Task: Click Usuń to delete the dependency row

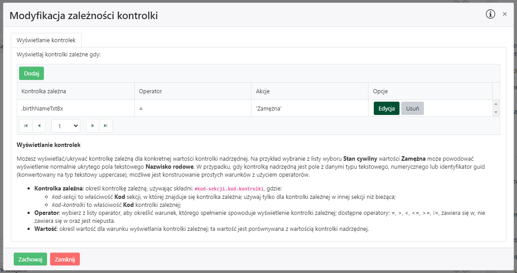Action: tap(412, 108)
